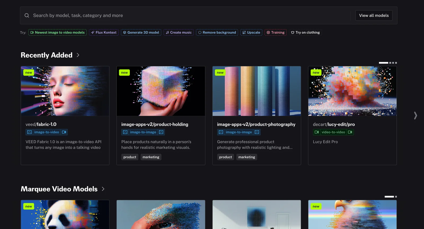Open the white room video thumbnail
The width and height of the screenshot is (424, 229).
tap(257, 214)
